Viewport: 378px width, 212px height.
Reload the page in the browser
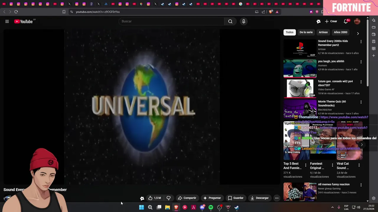[16, 12]
